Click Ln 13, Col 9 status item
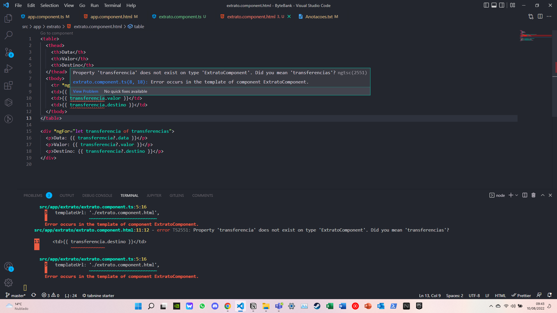The height and width of the screenshot is (313, 557). point(430,295)
